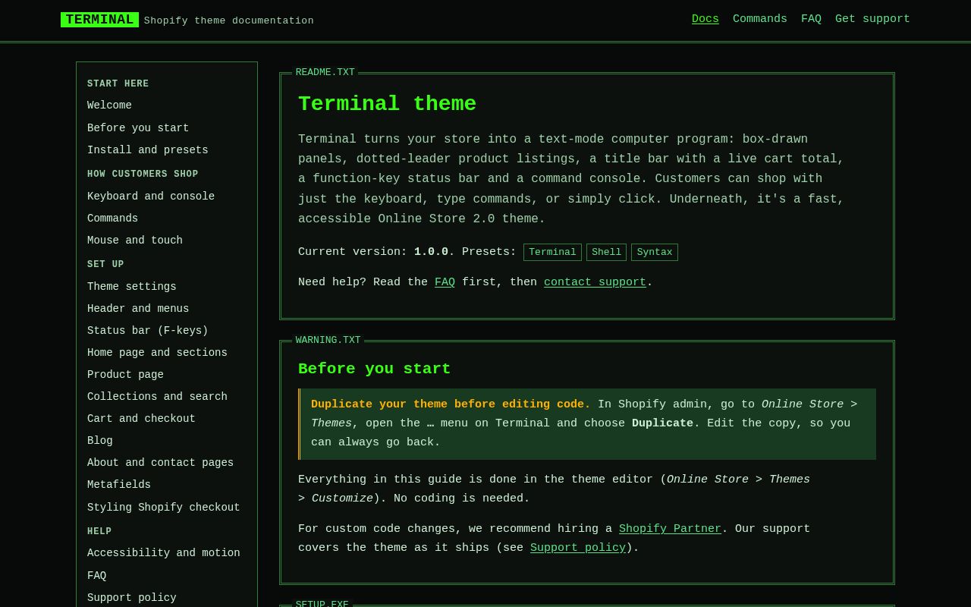This screenshot has height=607, width=971.
Task: Open the Shopify Partner link
Action: (x=670, y=529)
